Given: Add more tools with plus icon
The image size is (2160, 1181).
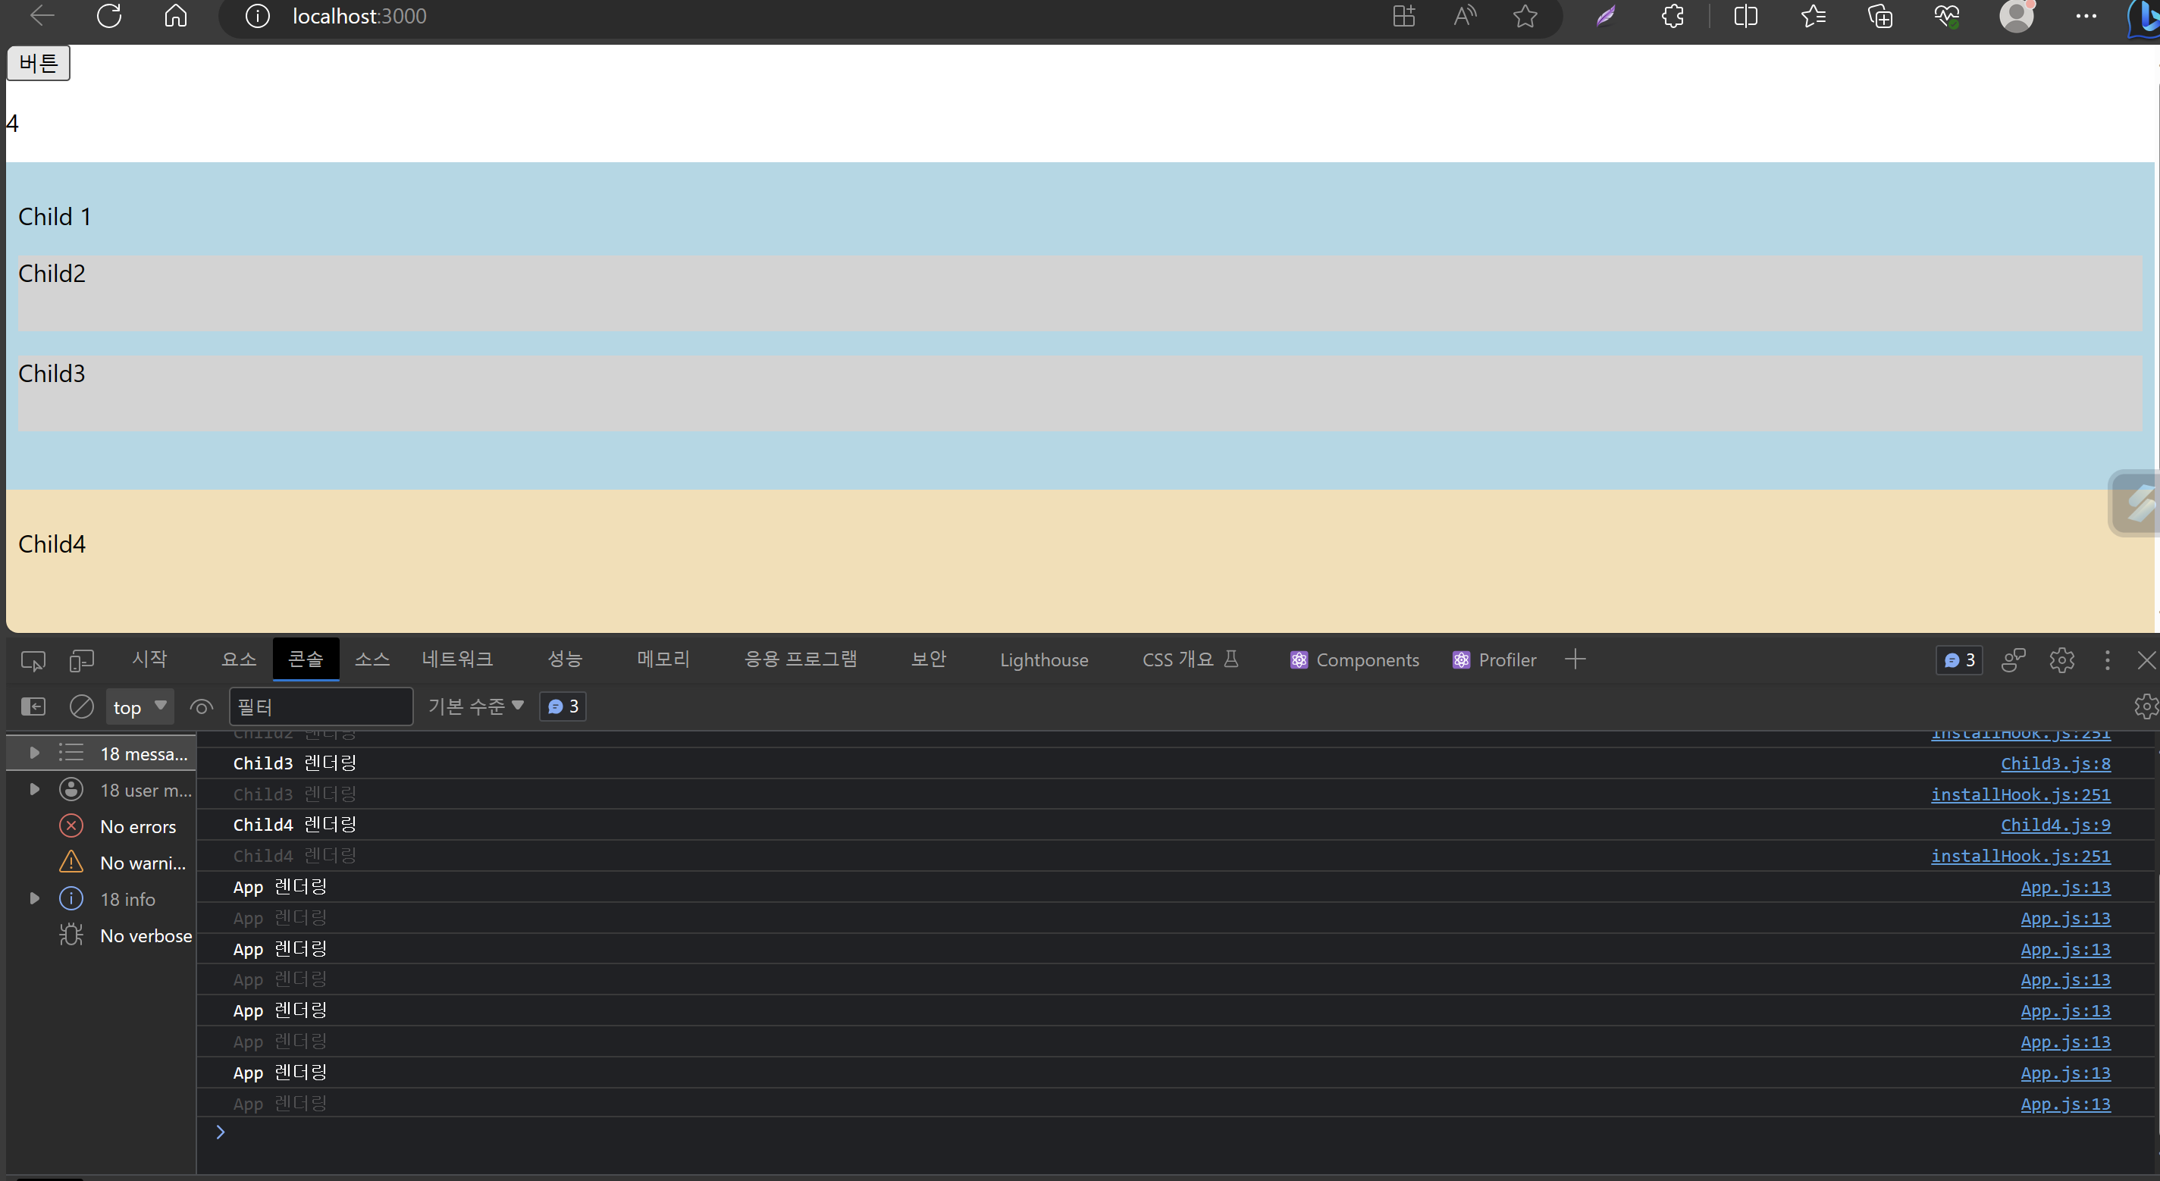Looking at the screenshot, I should pos(1575,659).
